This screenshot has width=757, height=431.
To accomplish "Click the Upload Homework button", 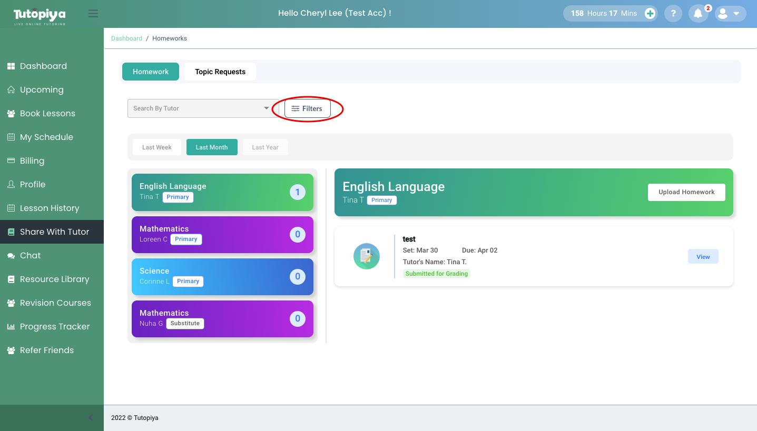I will [x=686, y=192].
